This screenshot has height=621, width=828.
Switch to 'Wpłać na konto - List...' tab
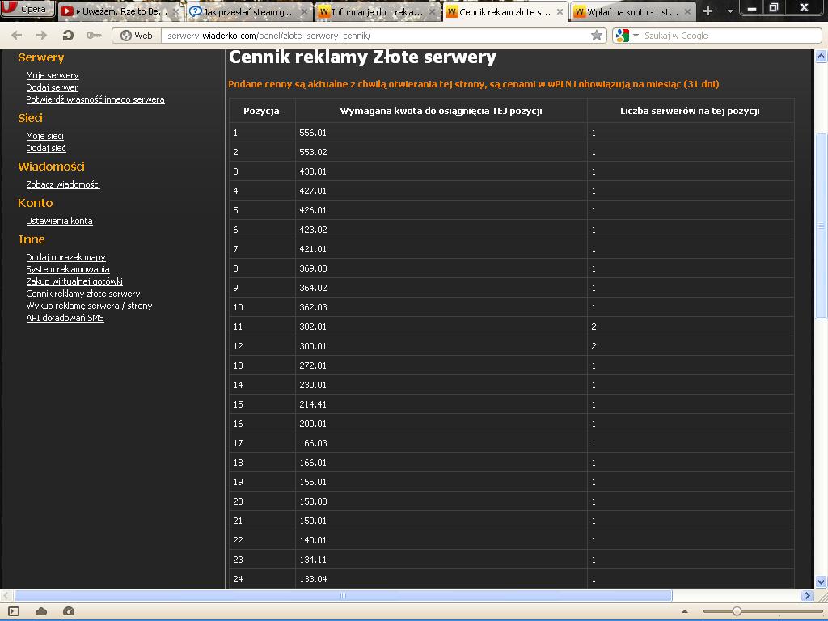632,11
